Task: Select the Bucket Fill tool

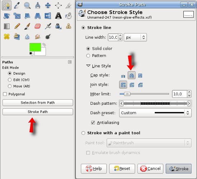Action: point(69,16)
